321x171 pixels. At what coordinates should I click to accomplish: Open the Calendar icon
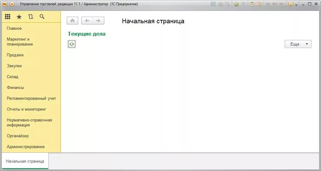259,4
